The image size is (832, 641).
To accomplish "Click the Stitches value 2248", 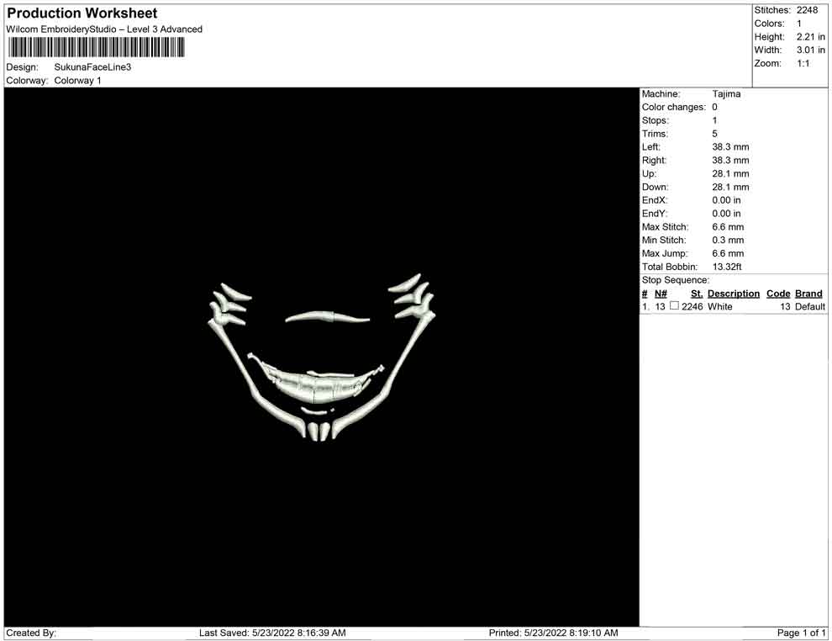I will pos(807,10).
